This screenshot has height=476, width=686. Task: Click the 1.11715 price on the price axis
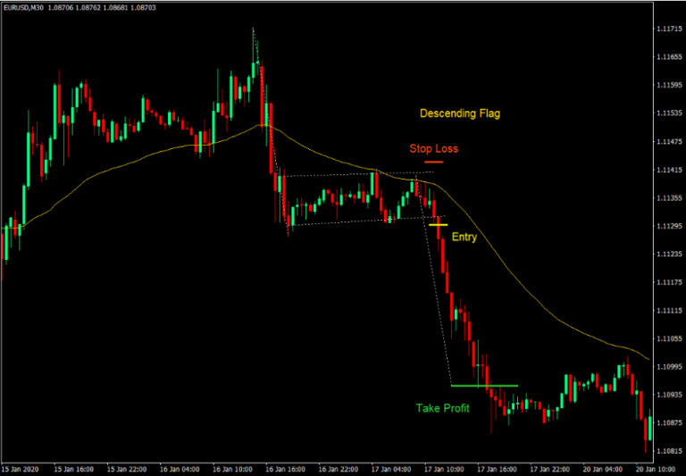click(664, 29)
